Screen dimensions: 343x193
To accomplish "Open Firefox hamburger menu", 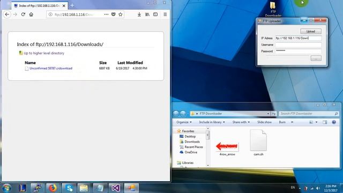I will click(165, 14).
